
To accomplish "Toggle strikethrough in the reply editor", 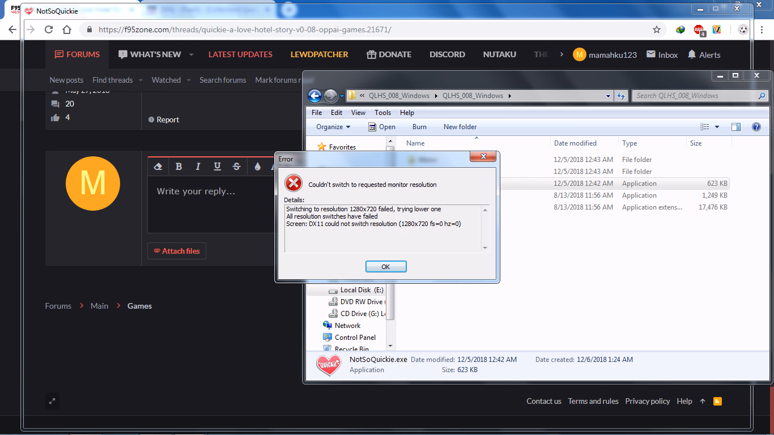I will point(236,167).
